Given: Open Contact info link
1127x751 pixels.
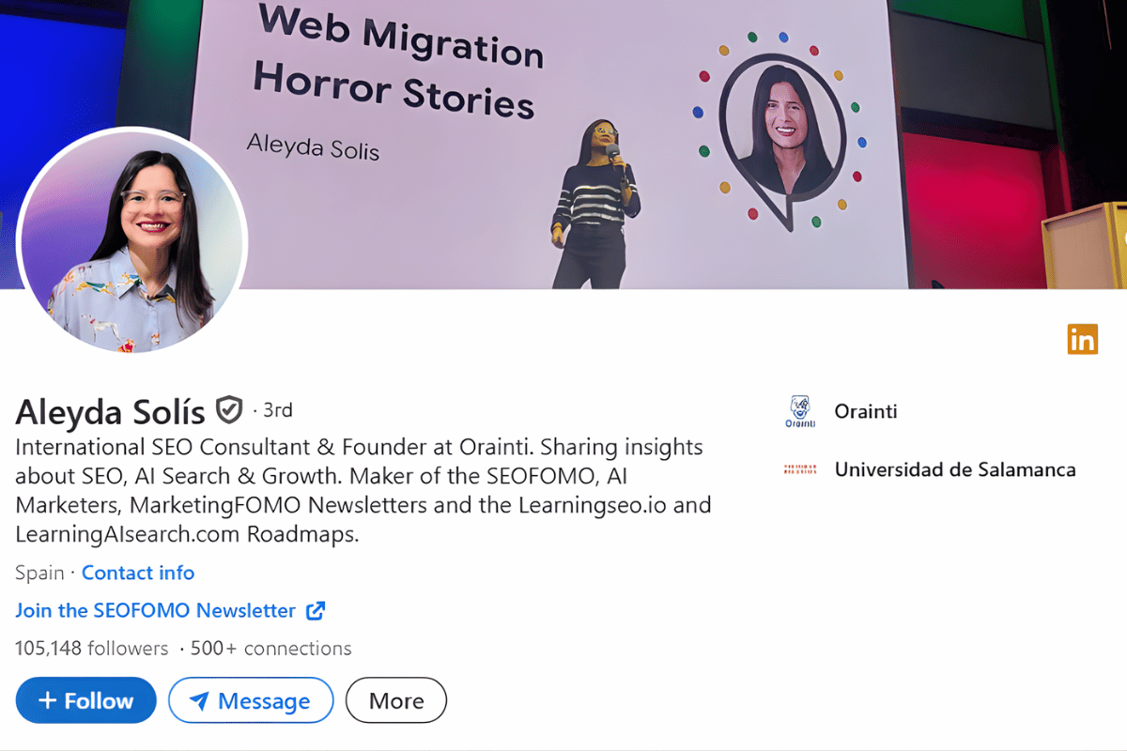Looking at the screenshot, I should [138, 573].
